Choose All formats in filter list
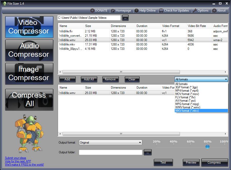Screen dimensions: 231x170 [201, 84]
